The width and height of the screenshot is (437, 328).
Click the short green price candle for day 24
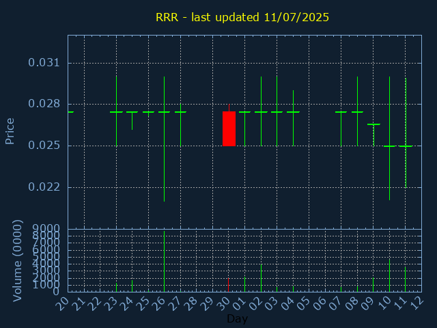coord(132,120)
